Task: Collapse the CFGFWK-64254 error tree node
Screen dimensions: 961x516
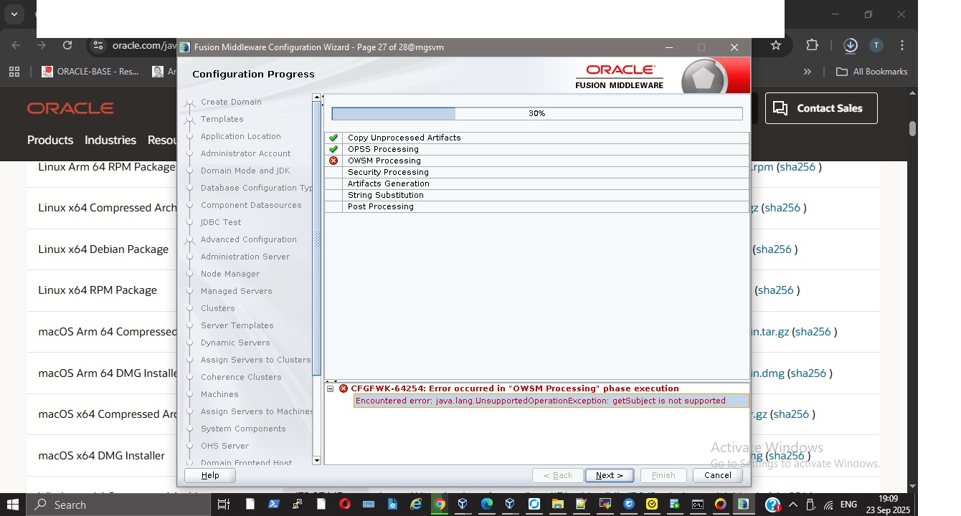Action: coord(331,388)
